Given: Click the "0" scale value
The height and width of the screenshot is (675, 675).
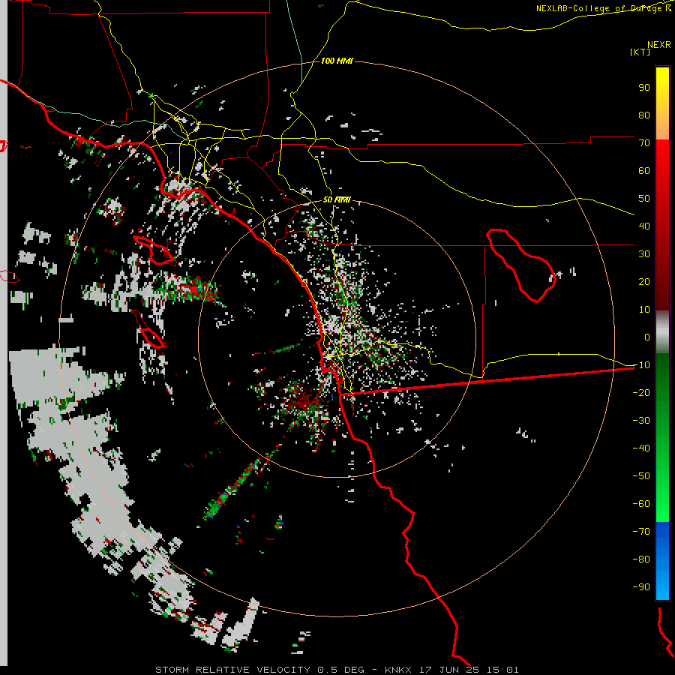Looking at the screenshot, I should coord(647,337).
